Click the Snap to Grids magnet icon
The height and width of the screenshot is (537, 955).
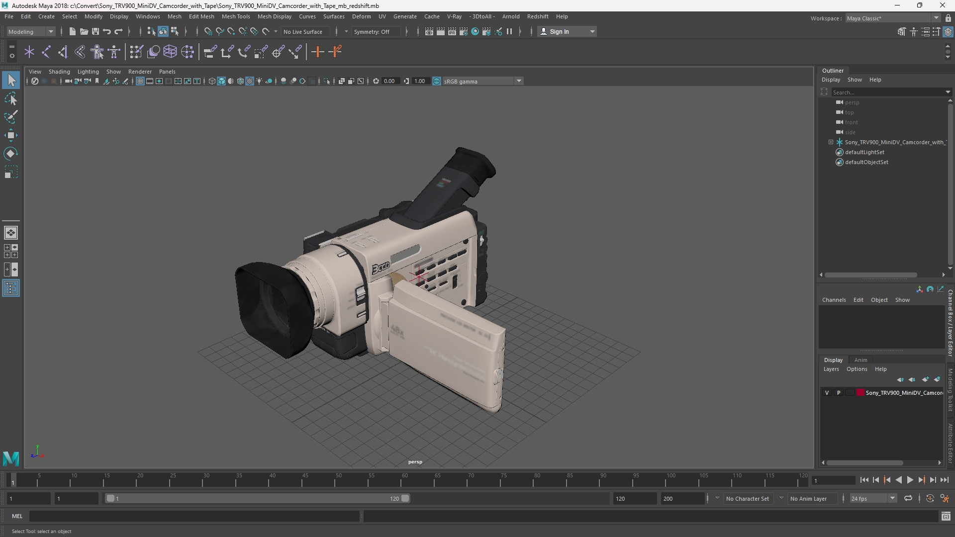(x=208, y=31)
